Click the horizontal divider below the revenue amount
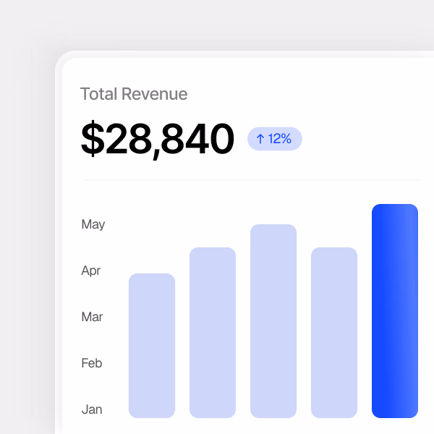This screenshot has height=434, width=434. pyautogui.click(x=250, y=179)
